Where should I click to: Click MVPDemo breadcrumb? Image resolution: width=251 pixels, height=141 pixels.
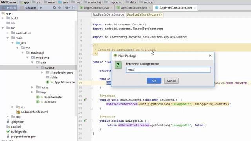click(8, 2)
